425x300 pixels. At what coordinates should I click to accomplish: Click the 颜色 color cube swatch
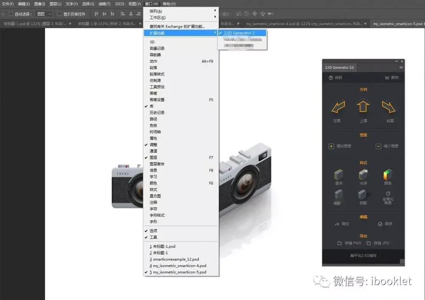coord(388,174)
